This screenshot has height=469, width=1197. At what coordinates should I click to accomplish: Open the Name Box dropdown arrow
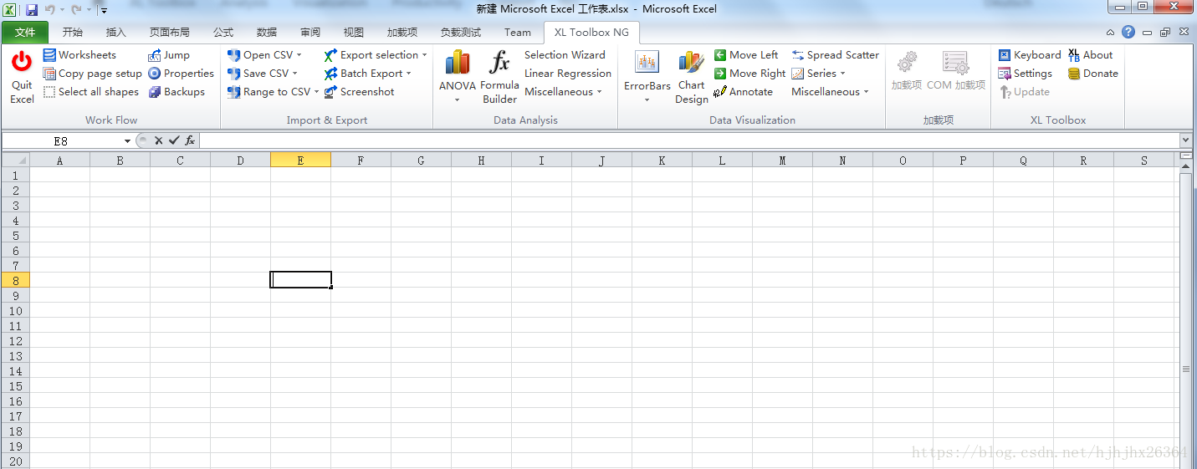pyautogui.click(x=127, y=140)
